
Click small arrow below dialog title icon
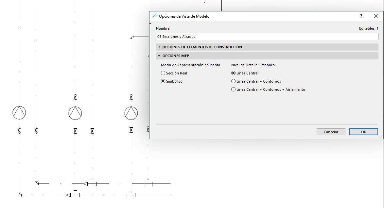150,24
